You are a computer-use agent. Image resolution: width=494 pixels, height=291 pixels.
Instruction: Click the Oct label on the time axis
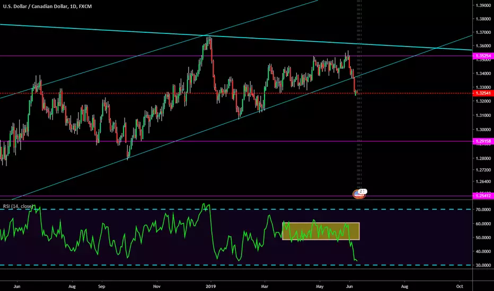[460, 287]
